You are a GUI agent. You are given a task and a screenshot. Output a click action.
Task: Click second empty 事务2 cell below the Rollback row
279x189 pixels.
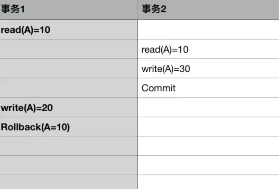click(x=208, y=165)
